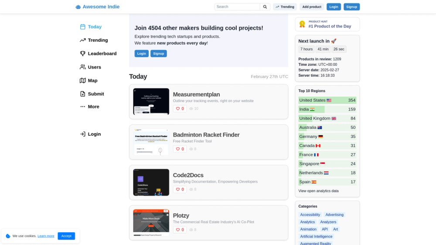Screen dimensions: 436x245
Task: Click the United States flag icon
Action: pos(329,101)
